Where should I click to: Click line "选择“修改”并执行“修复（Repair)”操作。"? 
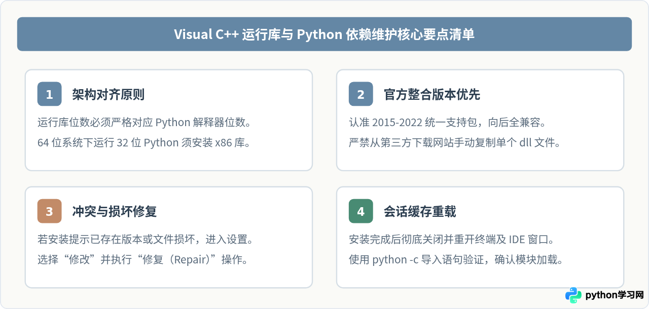coord(142,260)
